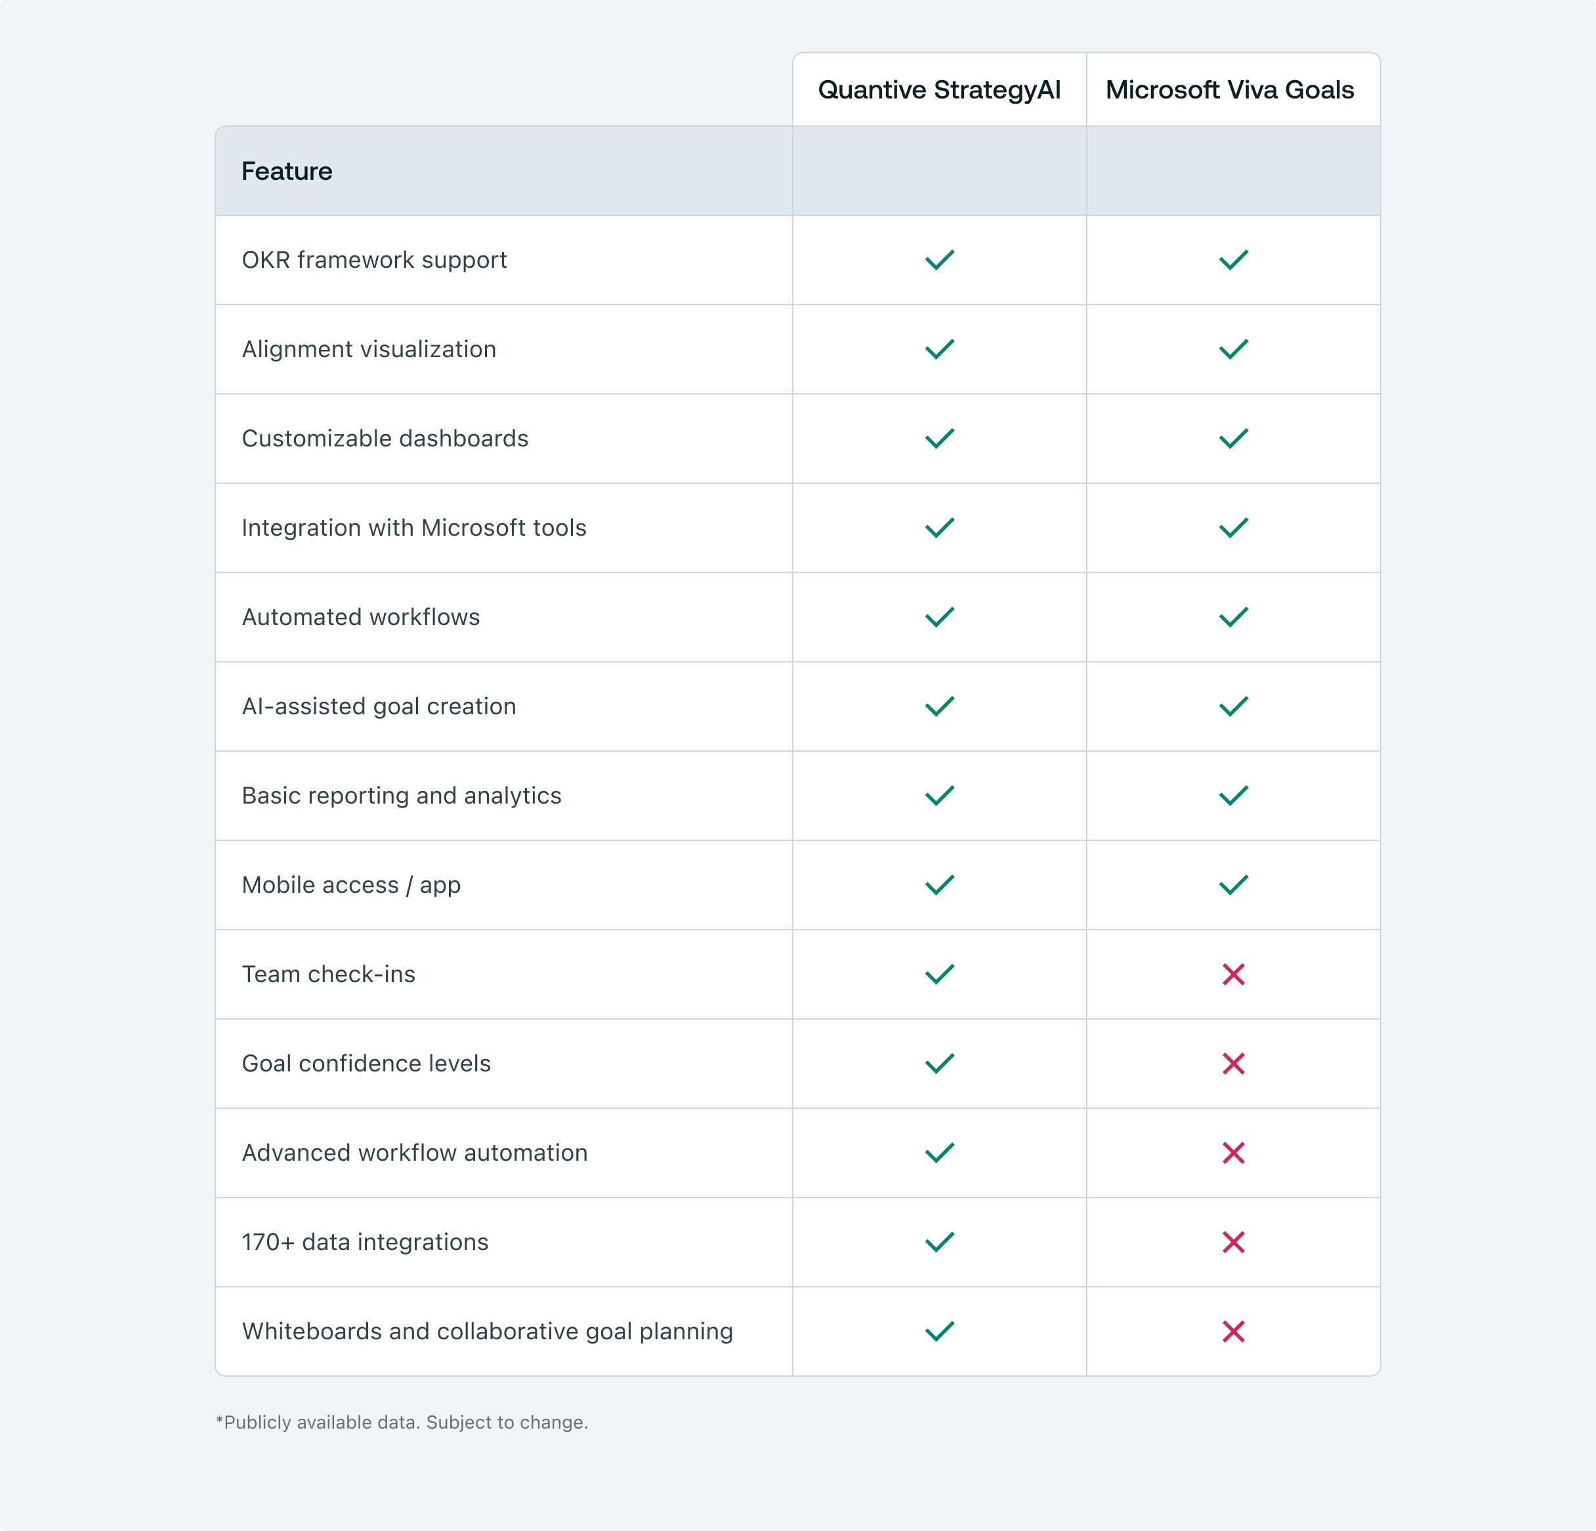
Task: Click the Publicly available data footnote
Action: coord(402,1423)
